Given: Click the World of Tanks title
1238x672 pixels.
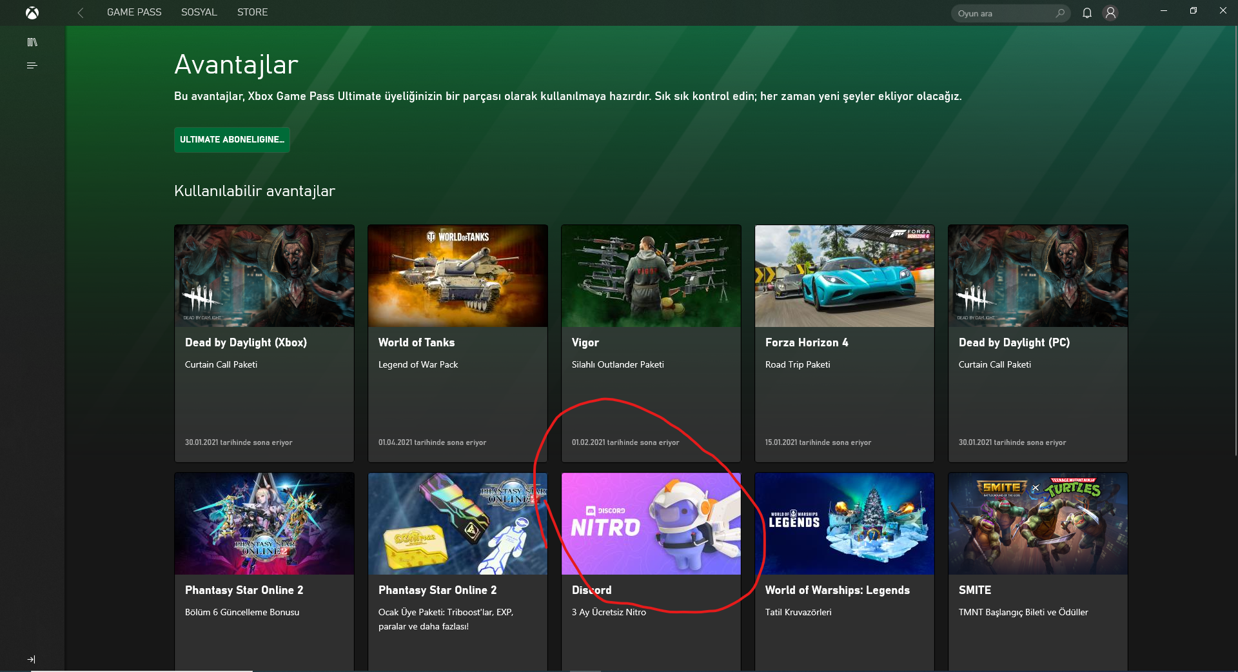Looking at the screenshot, I should [417, 342].
